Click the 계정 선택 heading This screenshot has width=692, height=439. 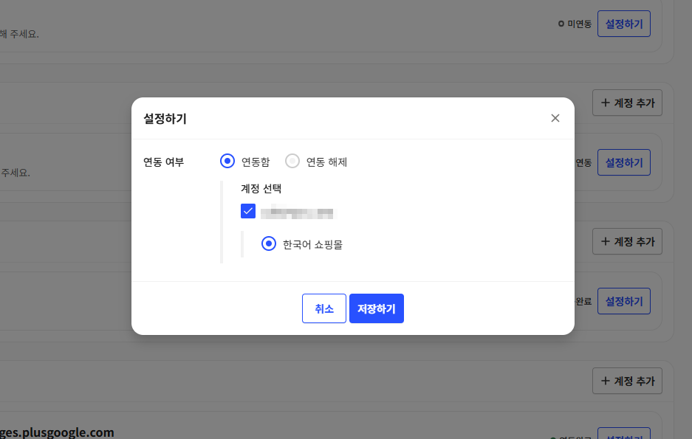[x=261, y=188]
